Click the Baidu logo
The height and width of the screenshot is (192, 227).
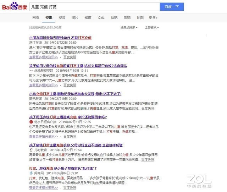click(x=14, y=6)
